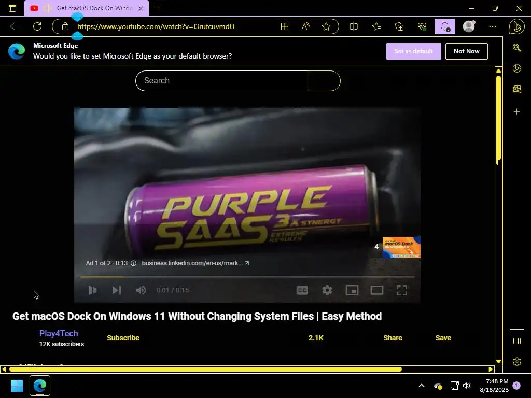Open Edge Settings and more menu
Screen dimensions: 531x398
tap(493, 26)
